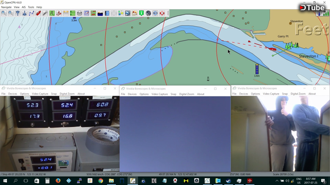
Task: Open the Tools menu dropdown
Action: point(31,7)
